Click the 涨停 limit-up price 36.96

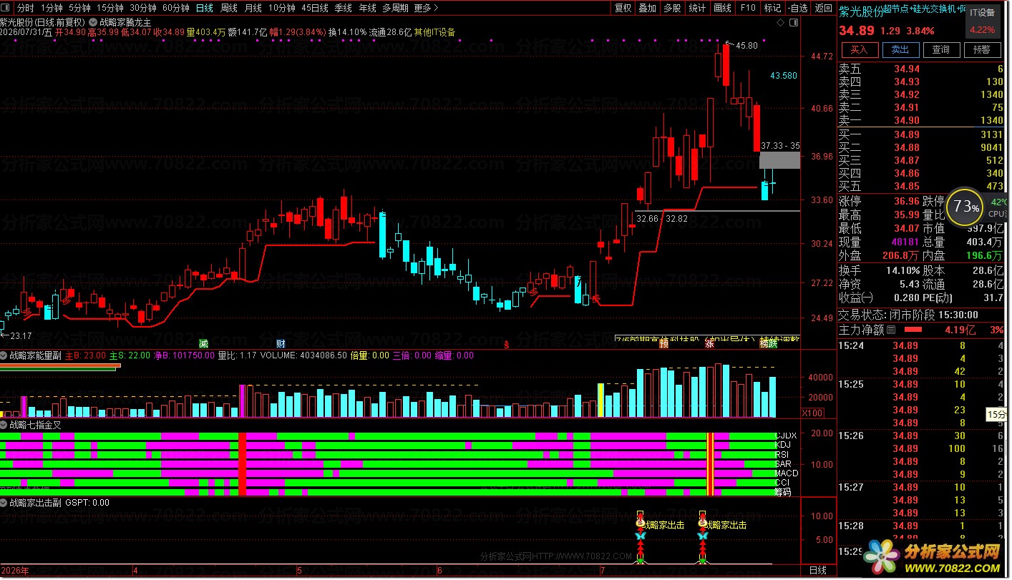pyautogui.click(x=907, y=201)
